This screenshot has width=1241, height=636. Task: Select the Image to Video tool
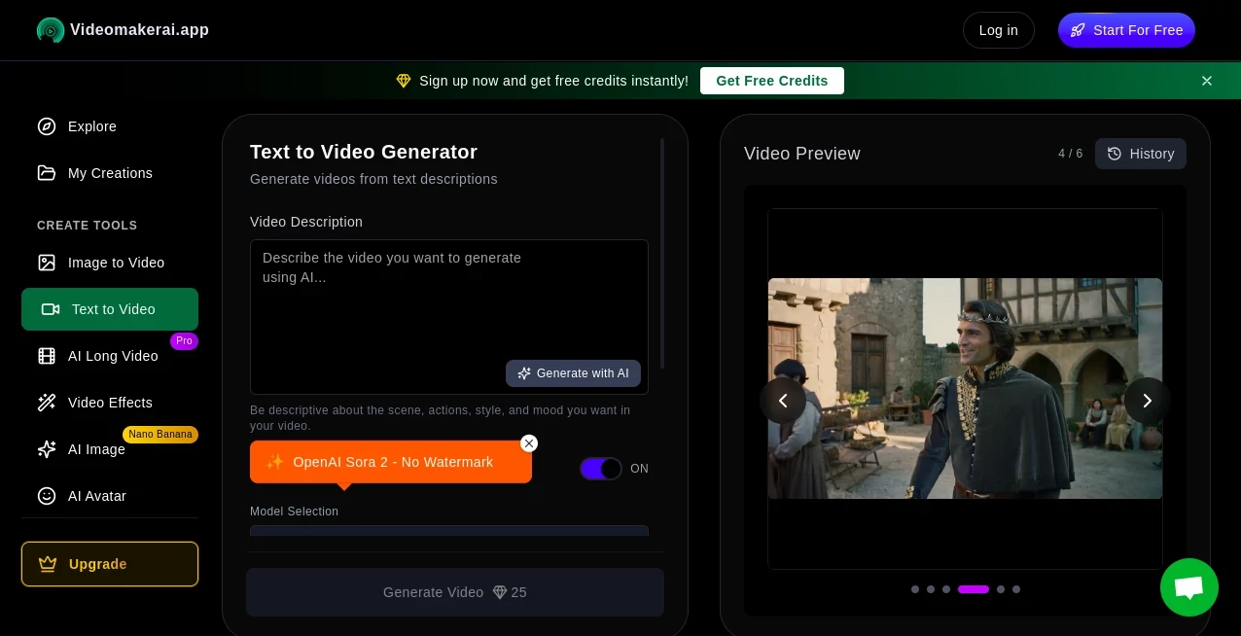click(116, 263)
